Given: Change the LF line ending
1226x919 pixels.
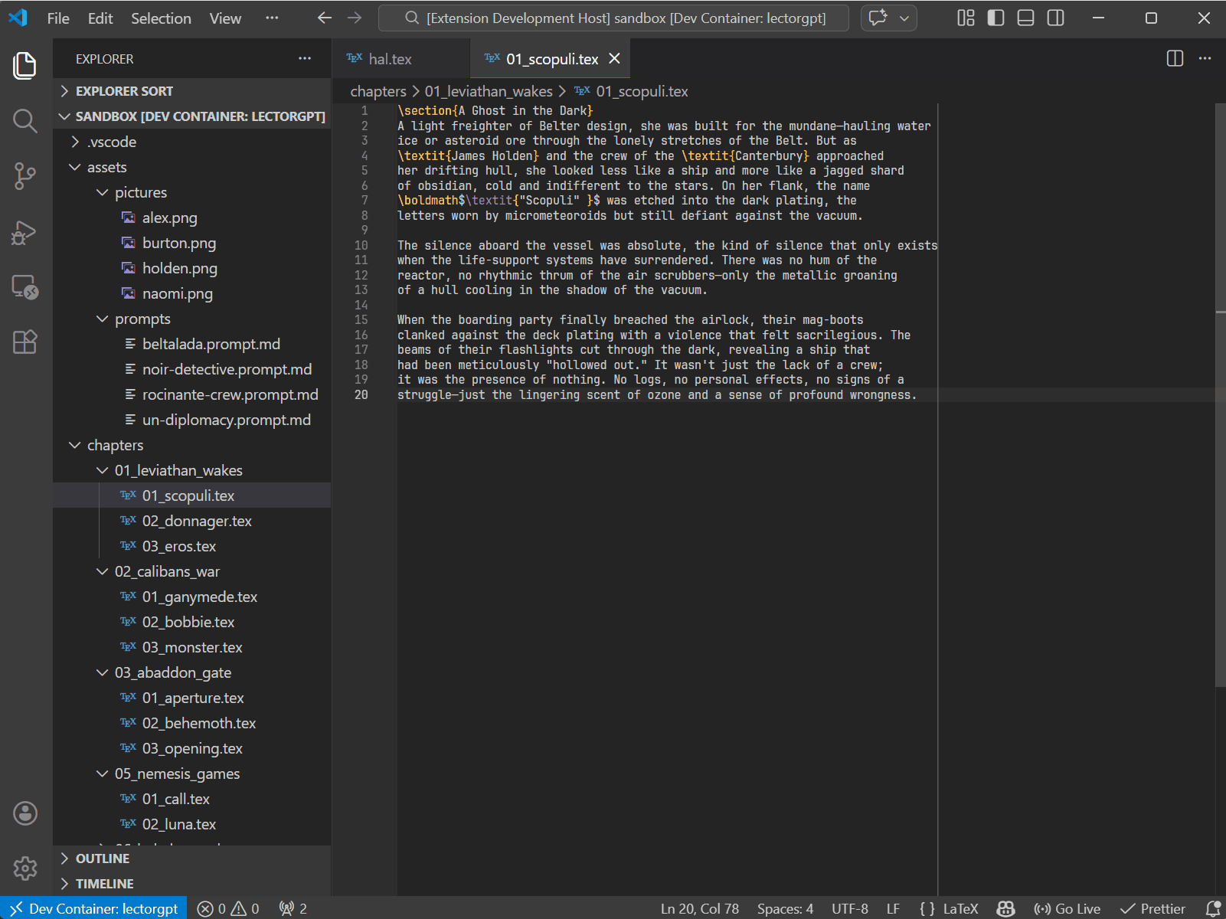Looking at the screenshot, I should [893, 908].
